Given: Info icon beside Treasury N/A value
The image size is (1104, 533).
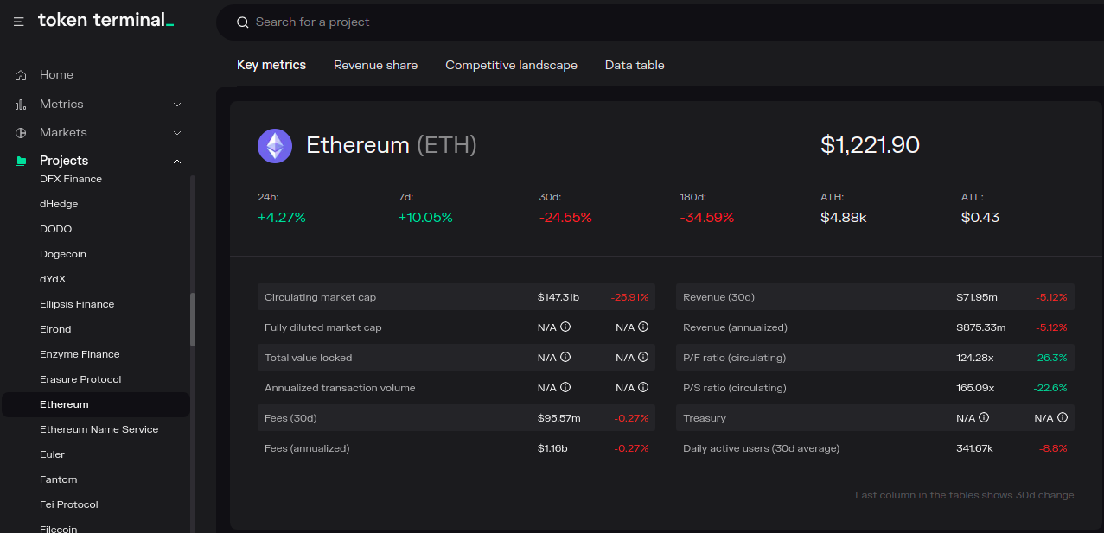Looking at the screenshot, I should [984, 417].
